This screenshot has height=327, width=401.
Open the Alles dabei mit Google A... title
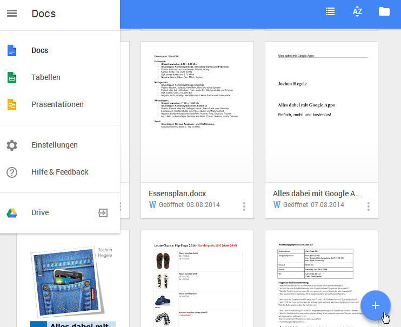point(317,193)
